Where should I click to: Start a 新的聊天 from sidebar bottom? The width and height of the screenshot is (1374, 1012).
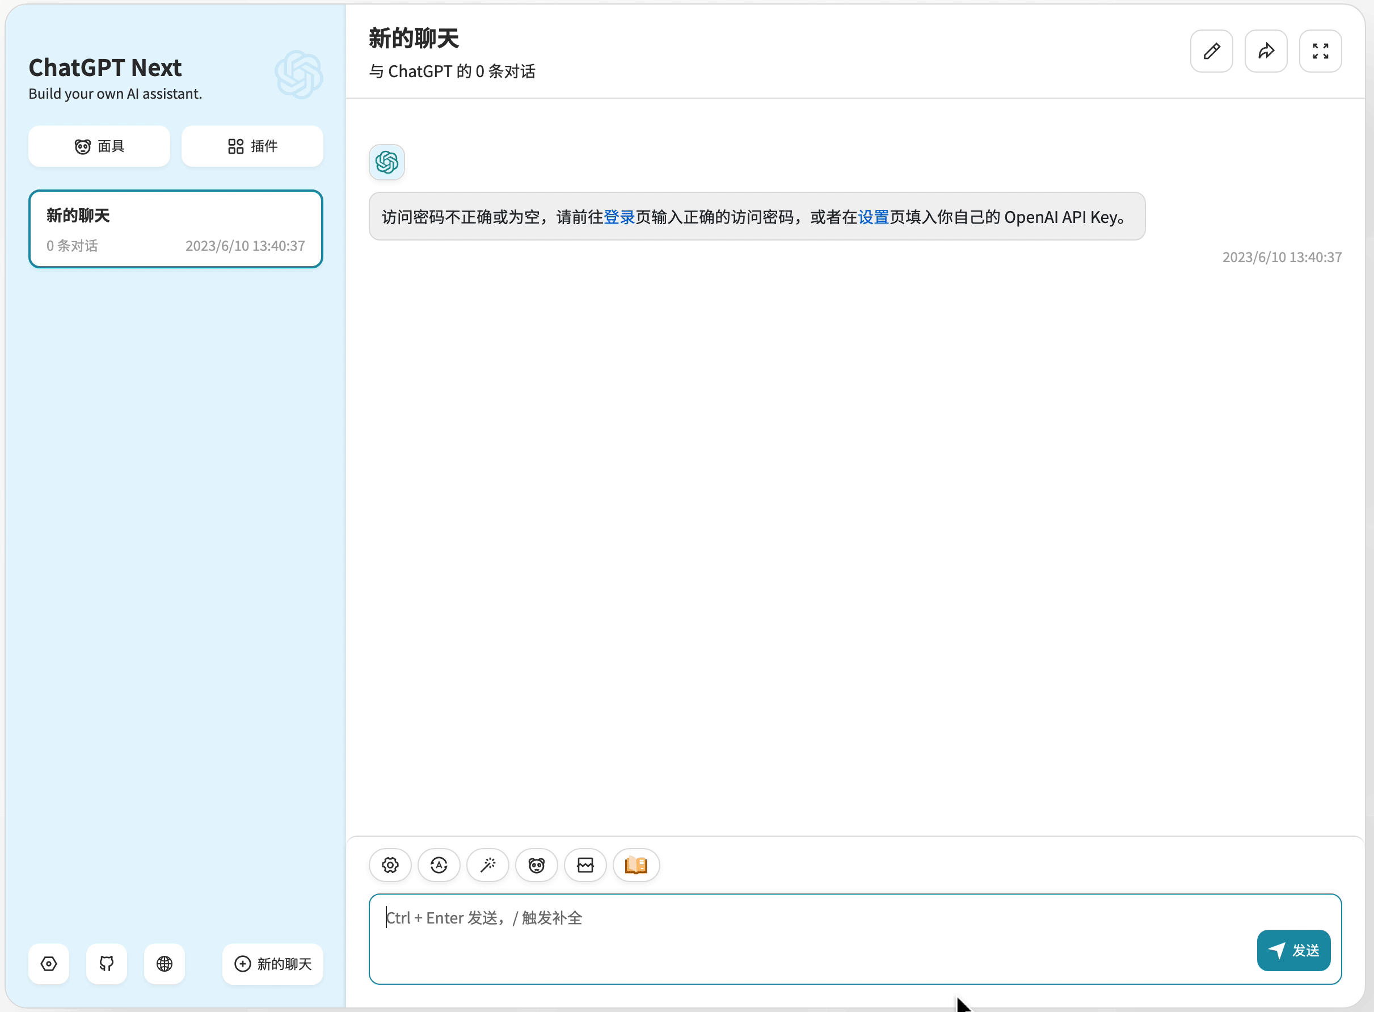click(273, 964)
